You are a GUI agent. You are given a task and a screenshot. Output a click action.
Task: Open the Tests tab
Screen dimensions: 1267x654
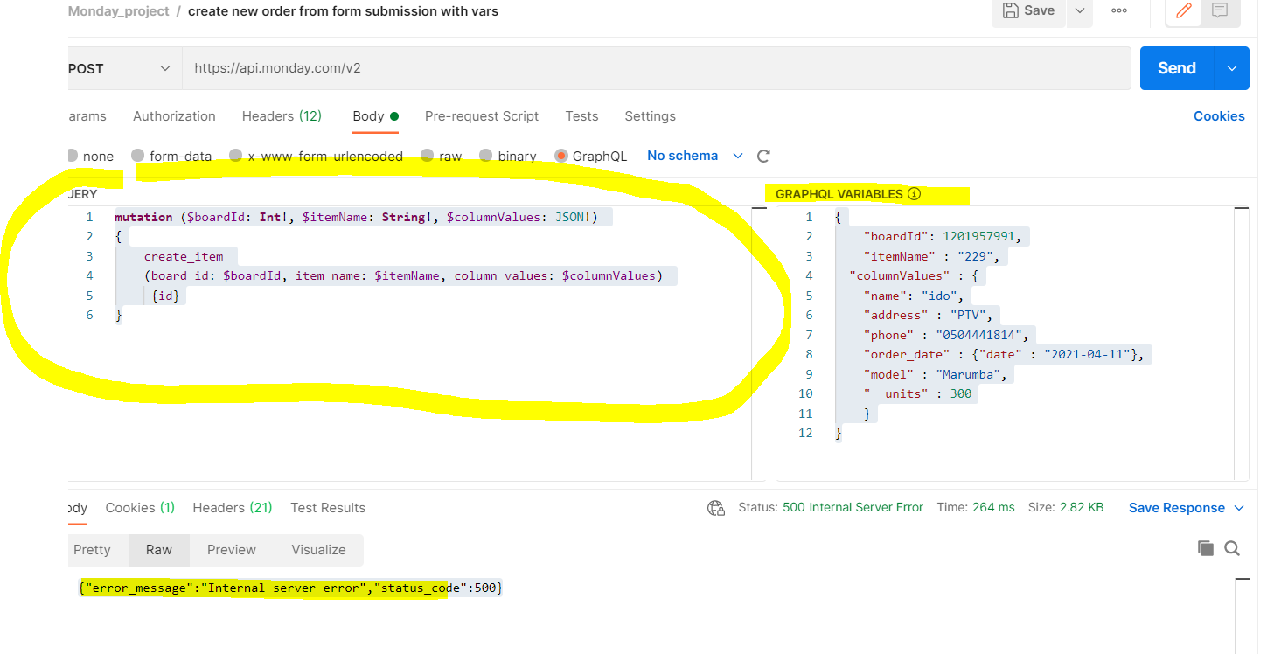pyautogui.click(x=581, y=116)
